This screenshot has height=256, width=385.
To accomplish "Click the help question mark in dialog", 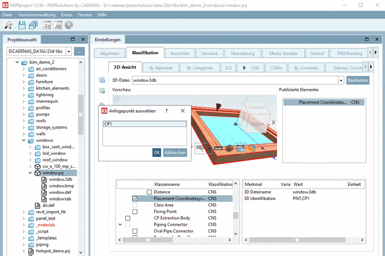I will tap(166, 111).
